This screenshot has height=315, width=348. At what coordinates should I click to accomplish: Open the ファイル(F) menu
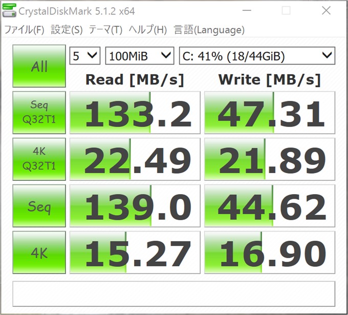pos(25,30)
